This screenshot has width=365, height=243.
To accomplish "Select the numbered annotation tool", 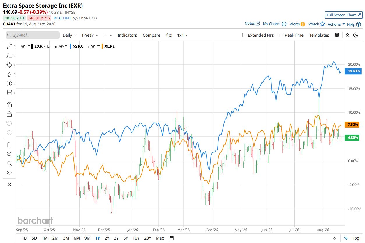I will pyautogui.click(x=9, y=84).
